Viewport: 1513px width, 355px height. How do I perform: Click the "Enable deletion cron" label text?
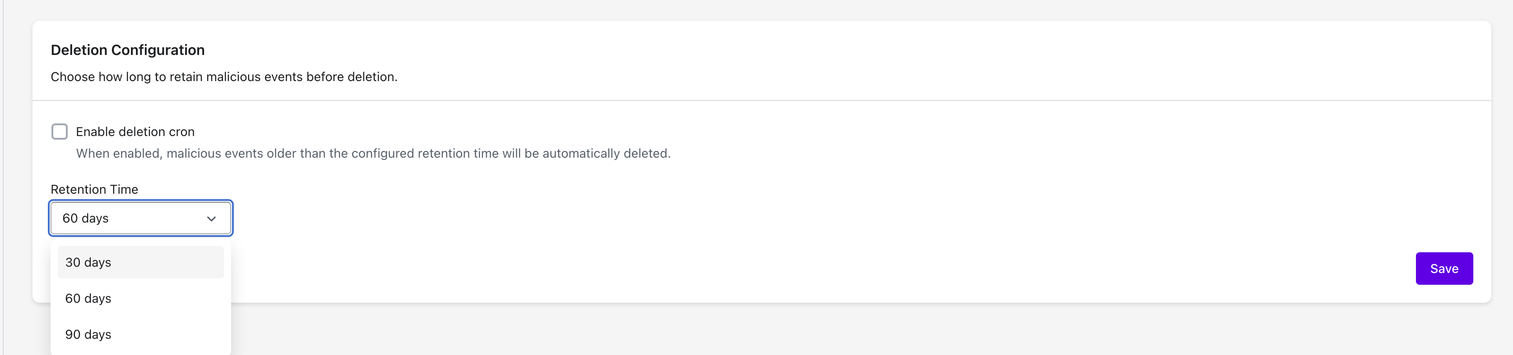click(135, 132)
